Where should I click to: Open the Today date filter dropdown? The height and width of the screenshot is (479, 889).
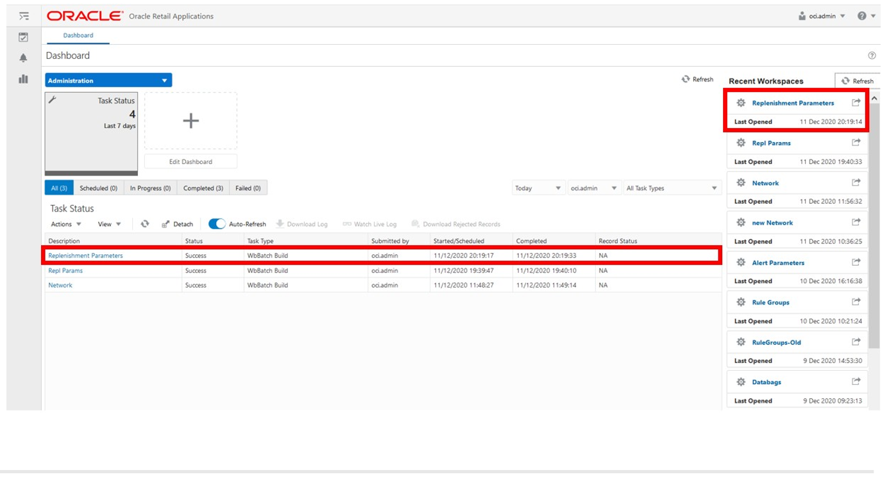pos(538,188)
